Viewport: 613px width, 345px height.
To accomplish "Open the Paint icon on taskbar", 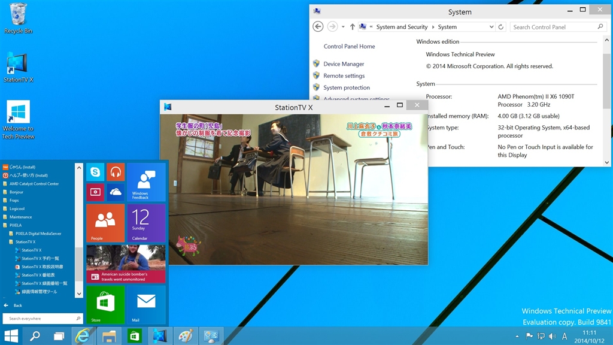I will click(x=185, y=336).
